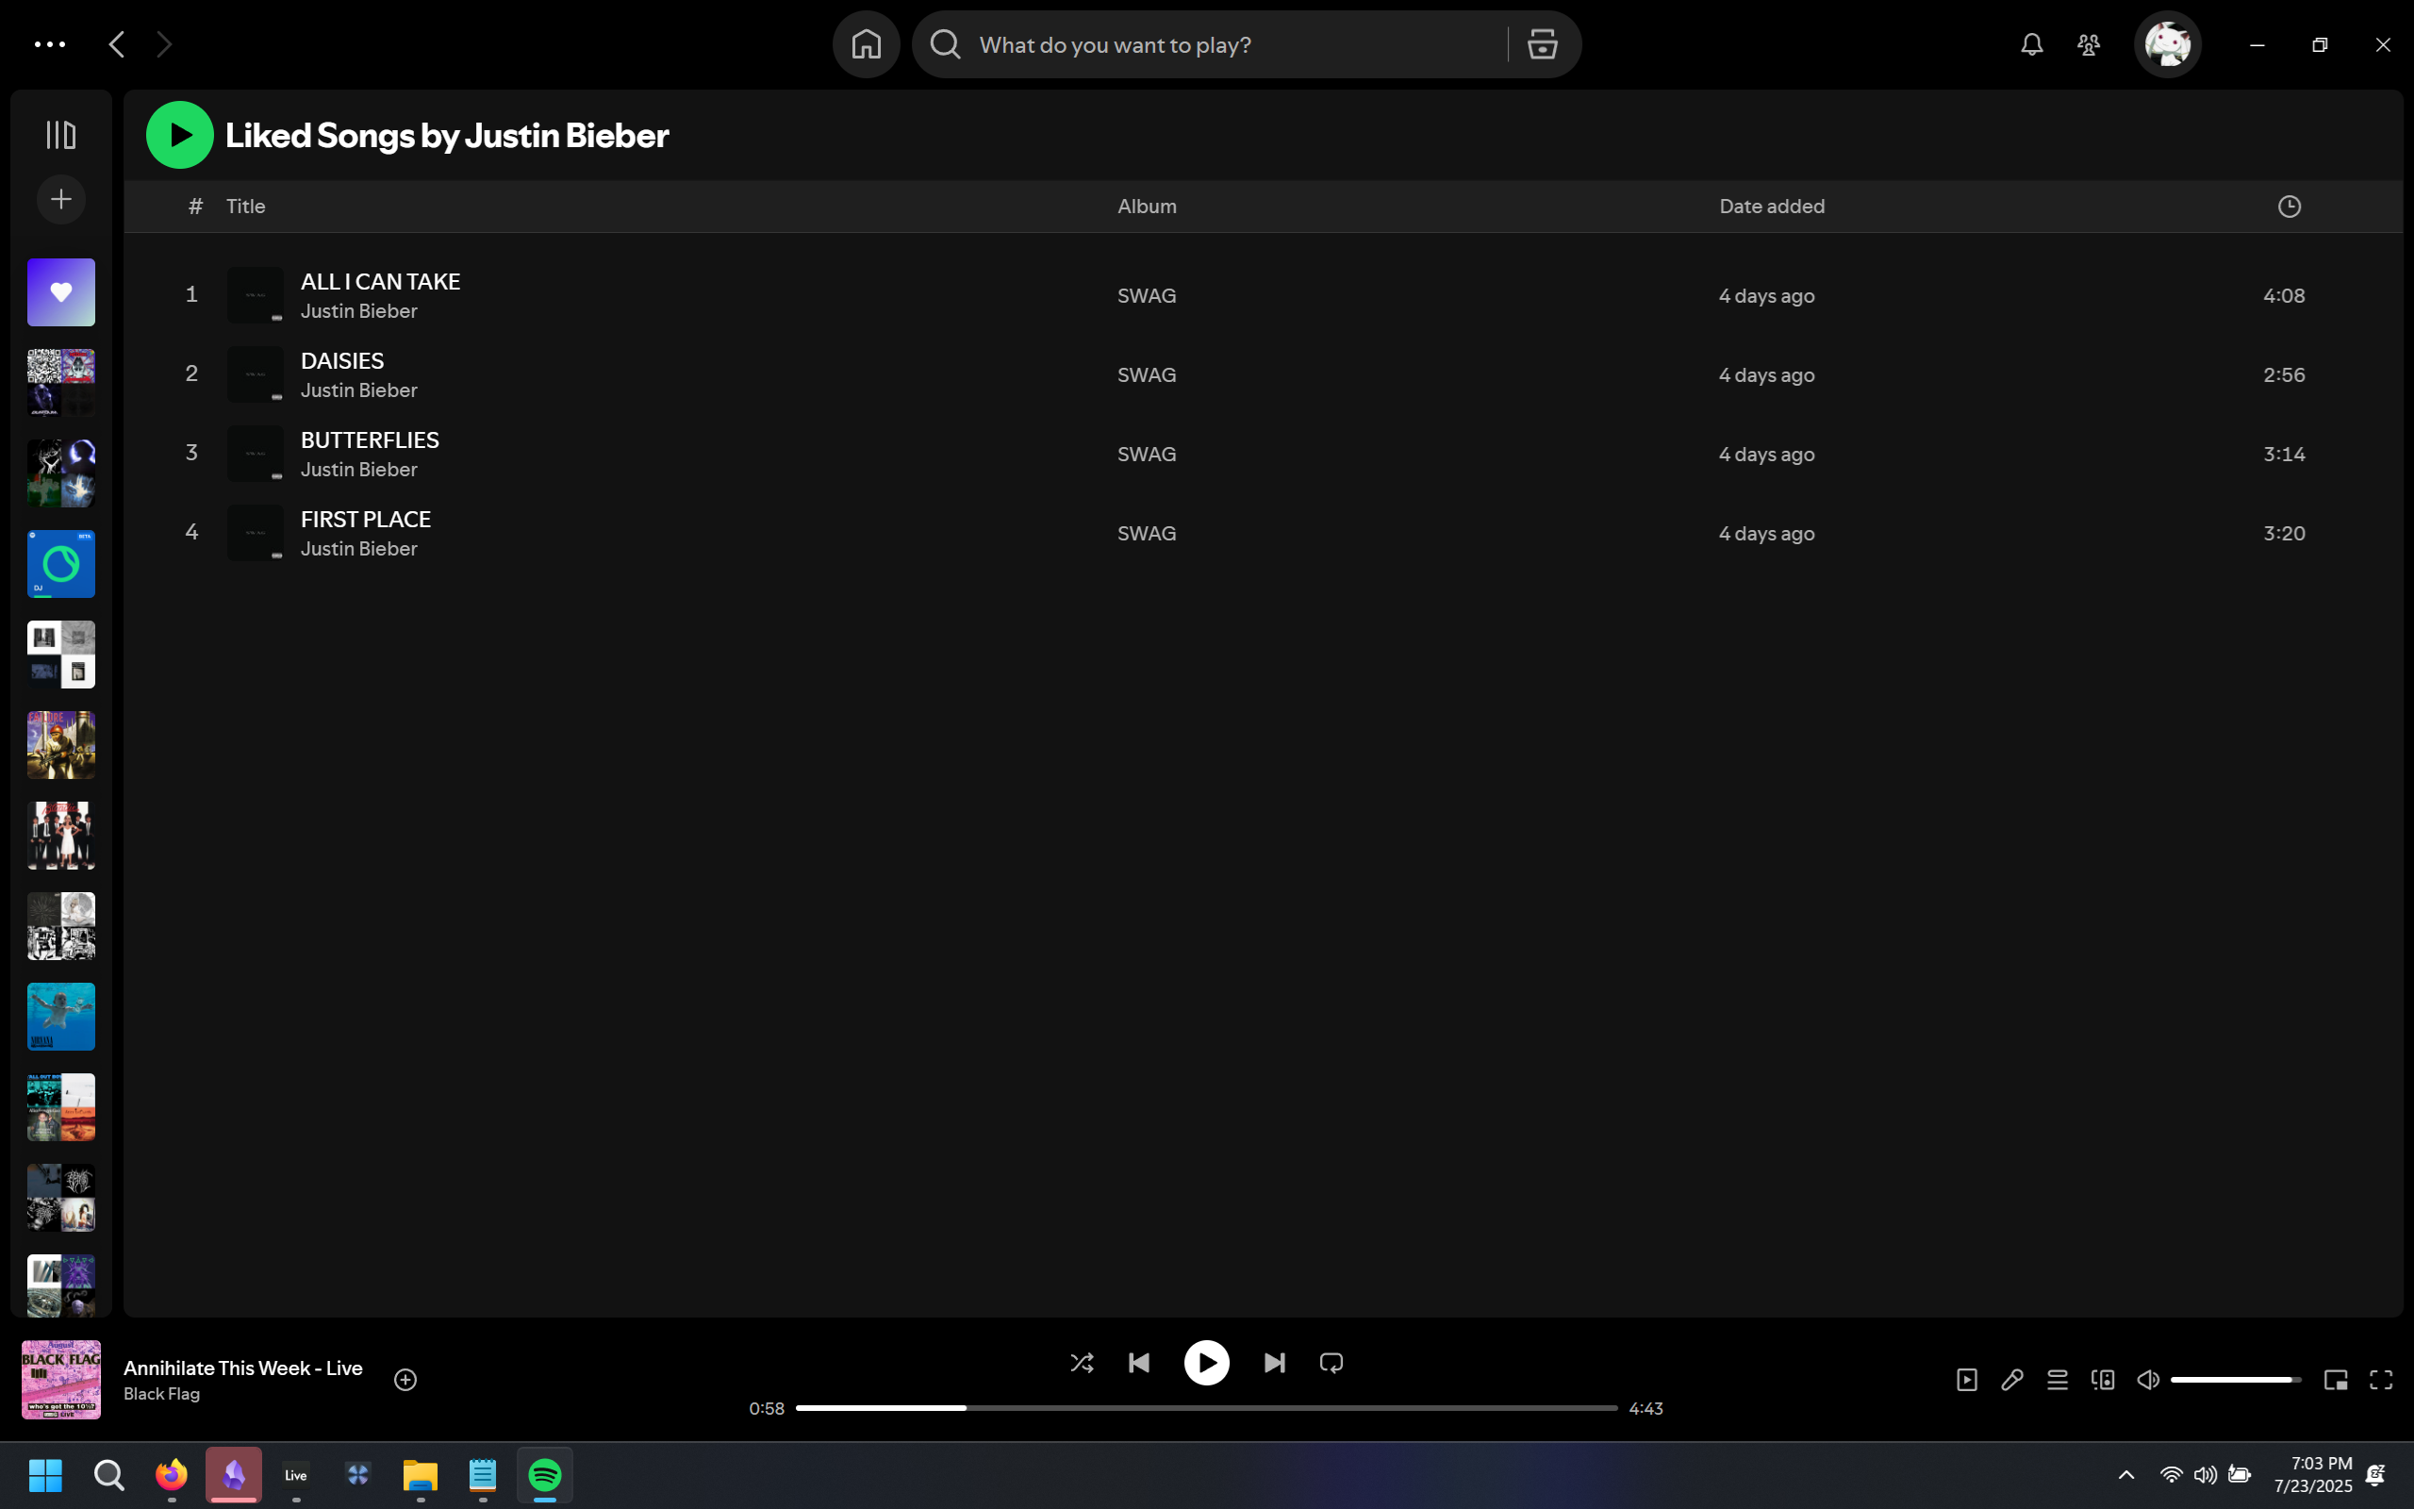Screen dimensions: 2414x1509
Task: Toggle Now Playing view
Action: 1967,1379
